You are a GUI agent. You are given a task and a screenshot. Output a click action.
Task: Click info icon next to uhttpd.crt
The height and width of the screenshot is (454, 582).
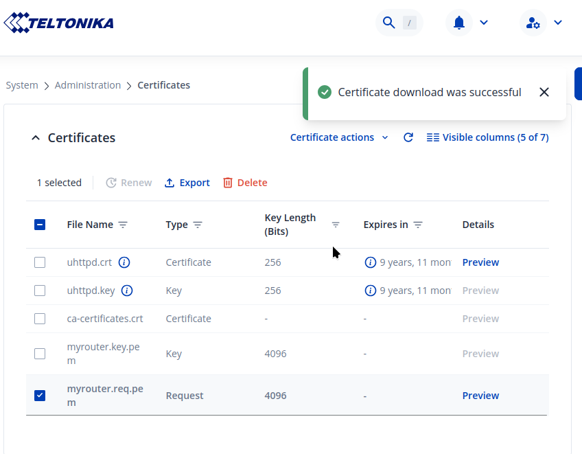click(x=124, y=262)
